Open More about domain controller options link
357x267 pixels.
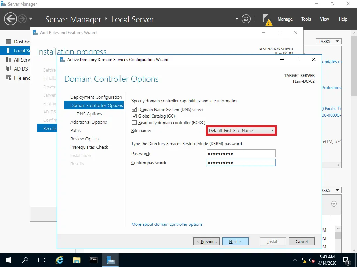[167, 224]
